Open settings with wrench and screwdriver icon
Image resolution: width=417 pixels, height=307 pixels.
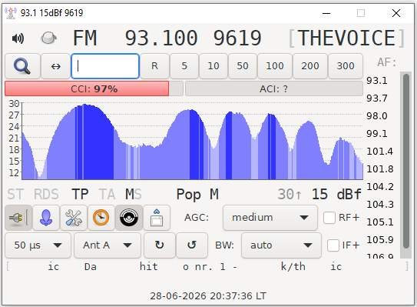74,218
